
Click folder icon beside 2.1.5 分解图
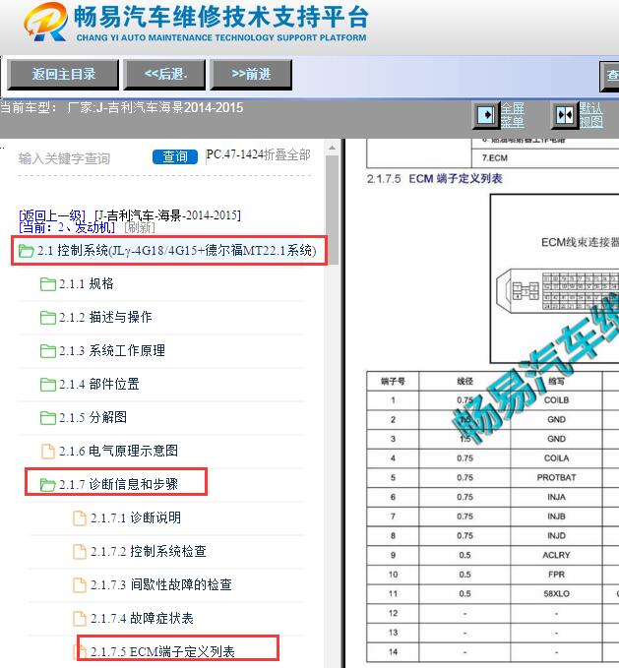pos(47,417)
